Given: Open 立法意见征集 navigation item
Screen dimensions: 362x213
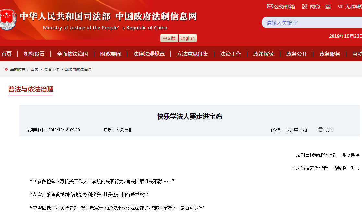Looking at the screenshot, I should pos(193,54).
